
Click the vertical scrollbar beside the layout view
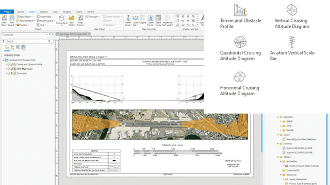coord(262,133)
